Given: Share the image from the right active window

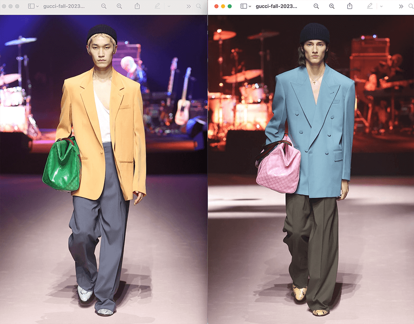Looking at the screenshot, I should tap(350, 6).
